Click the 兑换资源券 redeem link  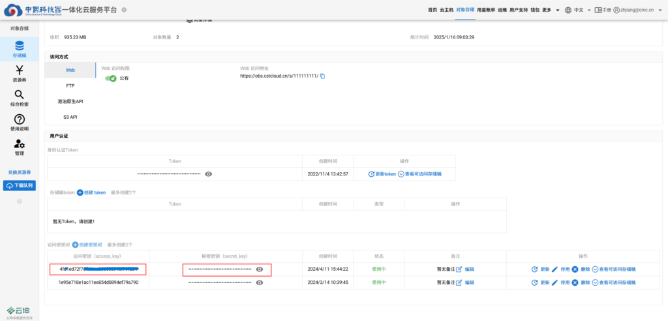click(20, 172)
